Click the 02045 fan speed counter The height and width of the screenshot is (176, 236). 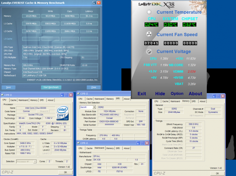(151, 43)
